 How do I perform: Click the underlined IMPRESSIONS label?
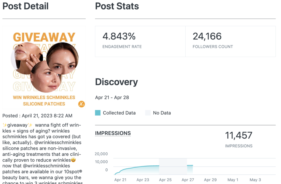click(113, 133)
